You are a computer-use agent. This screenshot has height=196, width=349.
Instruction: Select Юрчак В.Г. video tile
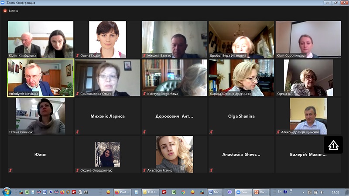(308, 78)
